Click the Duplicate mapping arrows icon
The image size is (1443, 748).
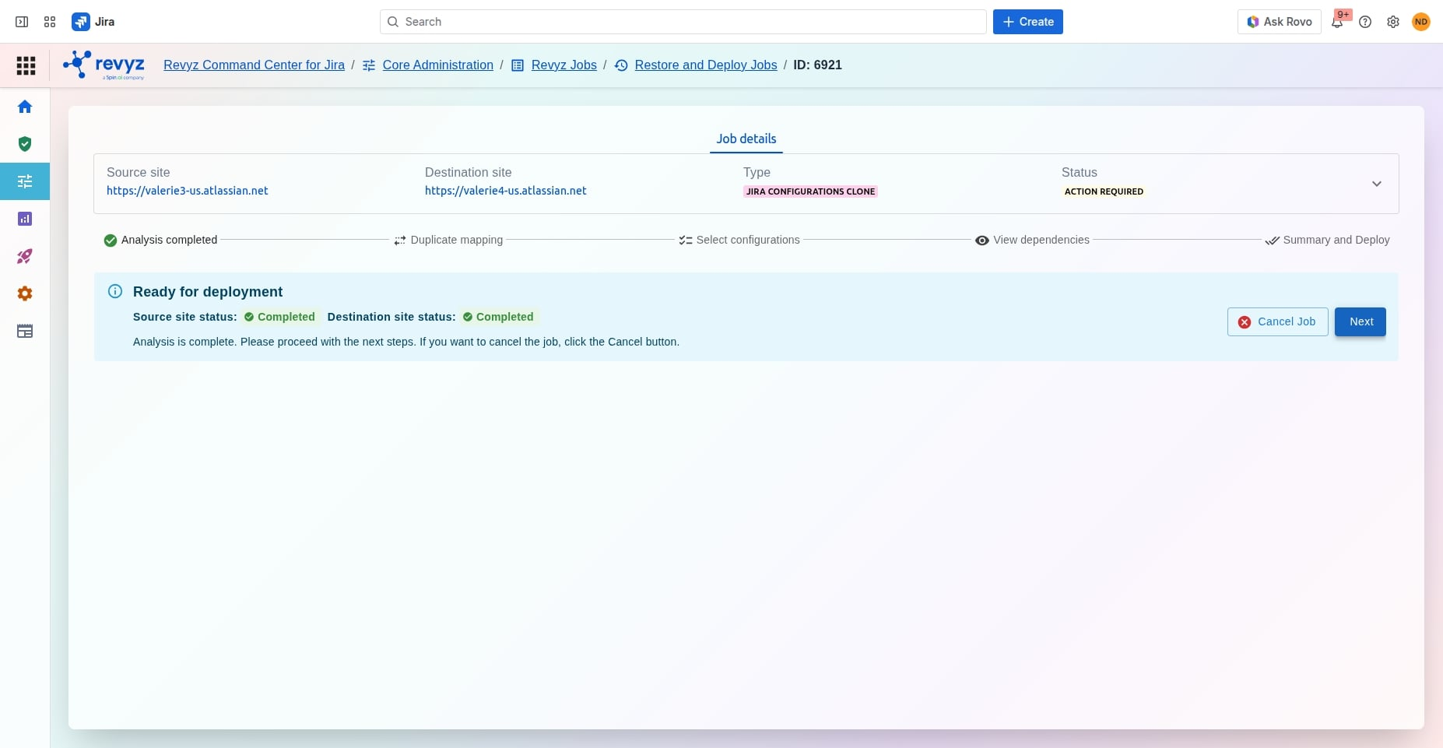[400, 241]
